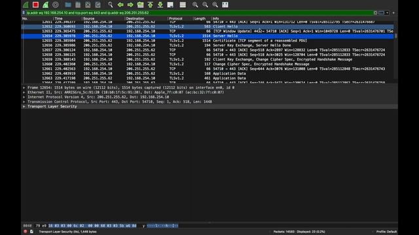Select packet 12655 Certificate row
The width and height of the screenshot is (419, 235).
[x=208, y=40]
